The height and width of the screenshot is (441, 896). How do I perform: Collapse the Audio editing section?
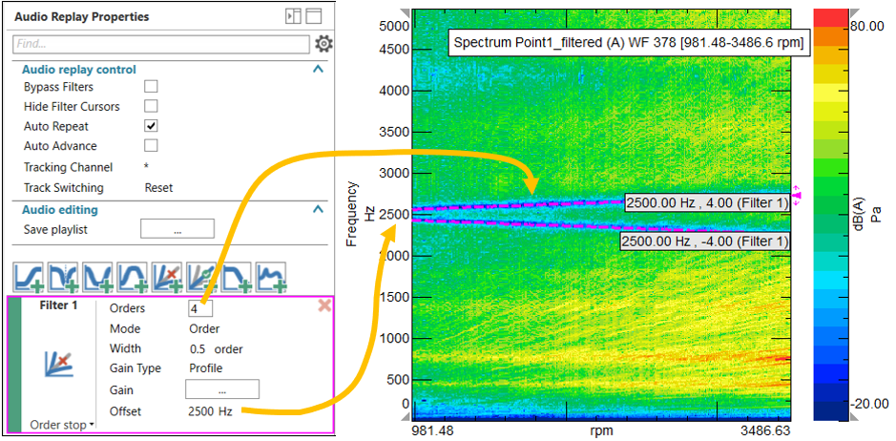pyautogui.click(x=318, y=210)
